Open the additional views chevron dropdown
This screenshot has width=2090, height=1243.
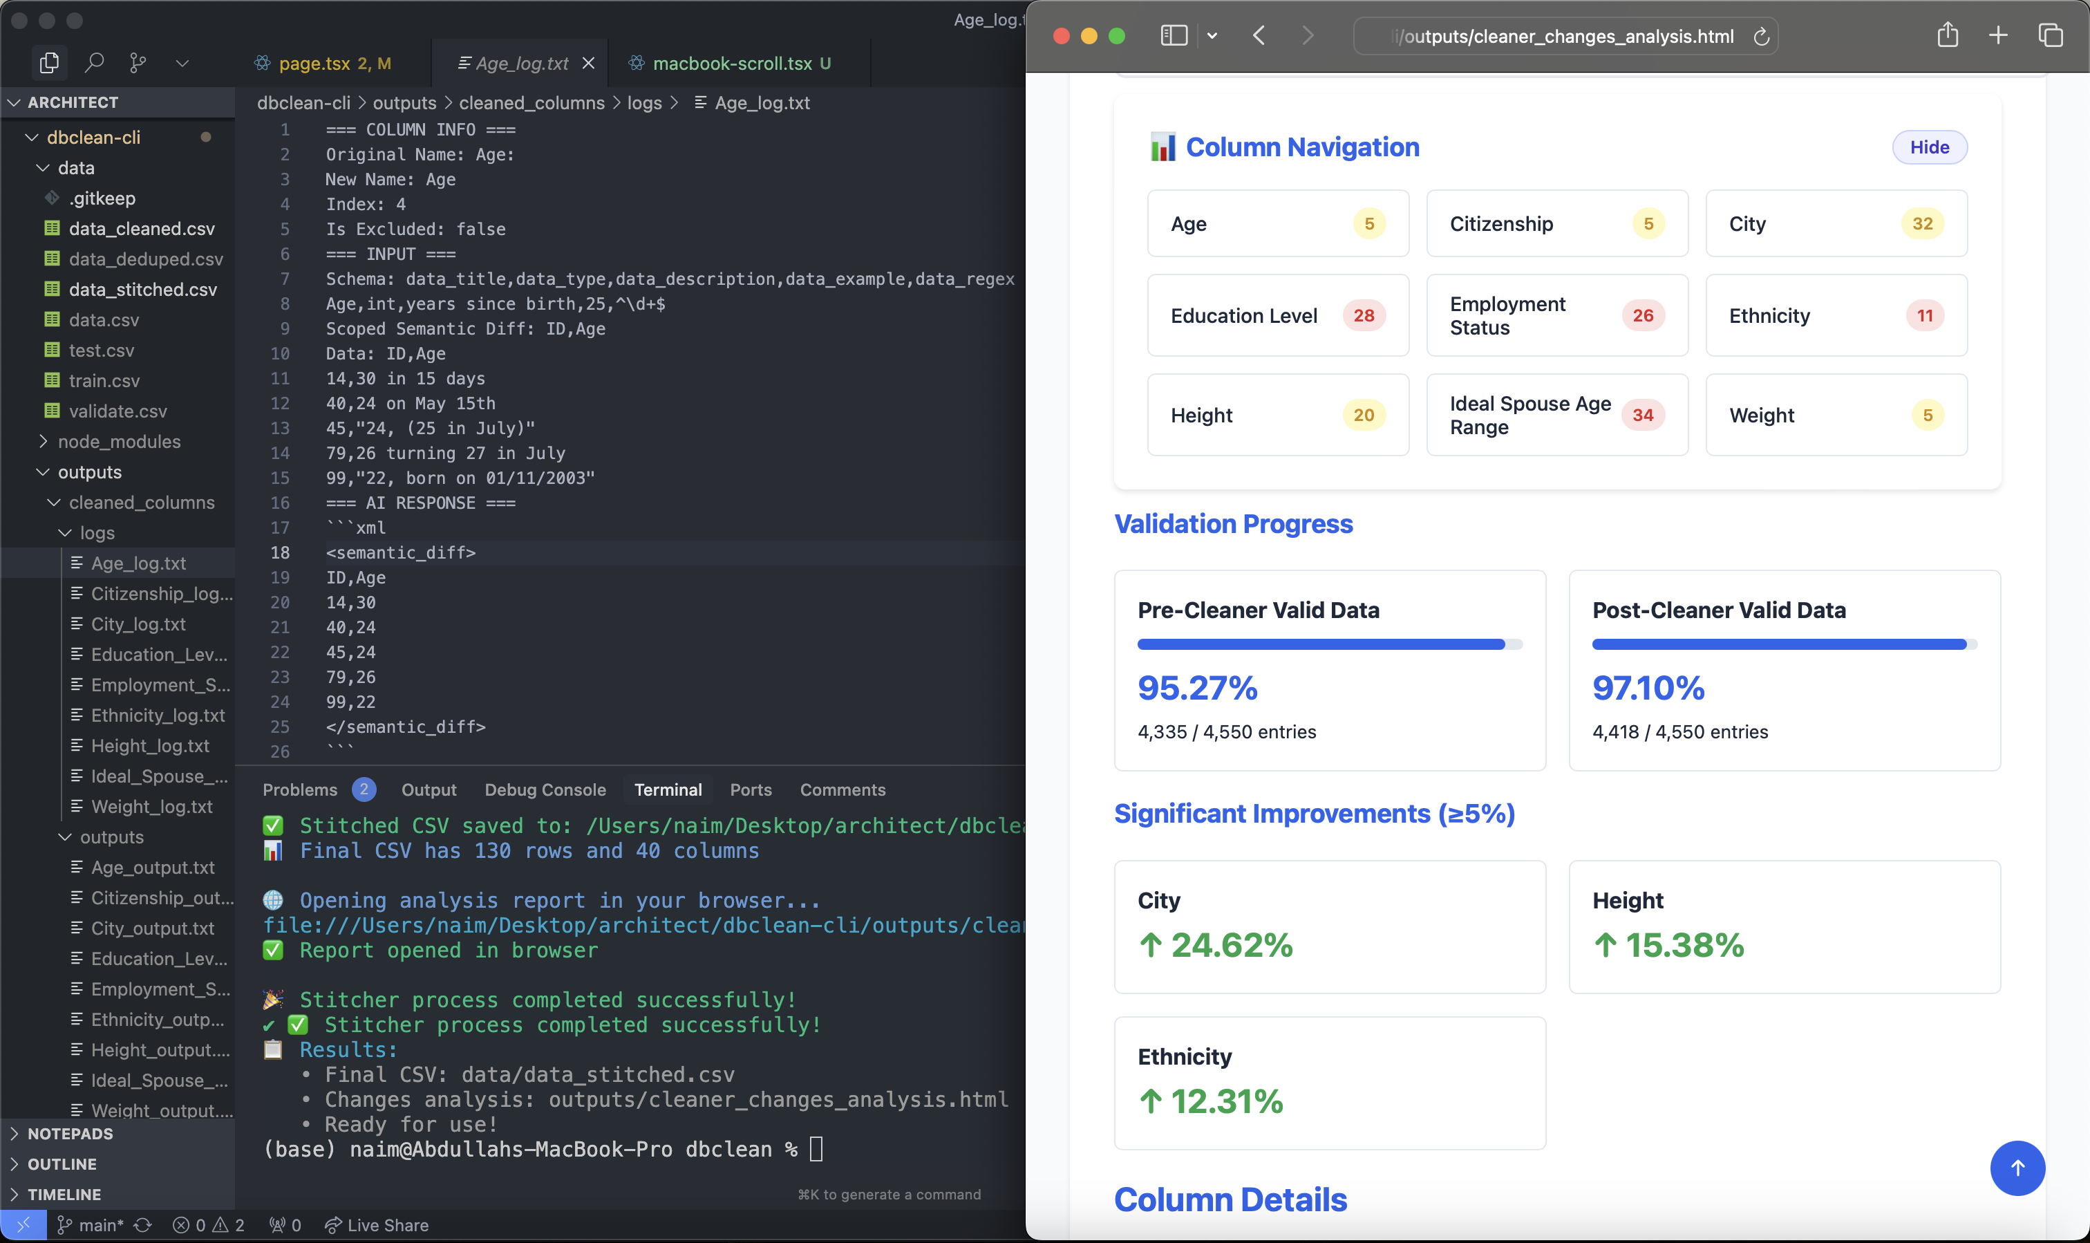pyautogui.click(x=182, y=63)
